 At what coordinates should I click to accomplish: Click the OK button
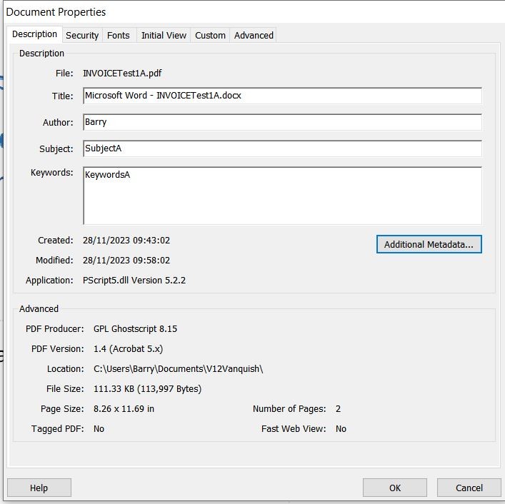pyautogui.click(x=395, y=488)
